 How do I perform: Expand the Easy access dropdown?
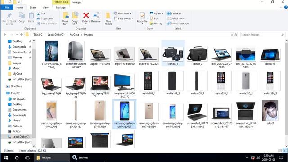pyautogui.click(x=123, y=18)
